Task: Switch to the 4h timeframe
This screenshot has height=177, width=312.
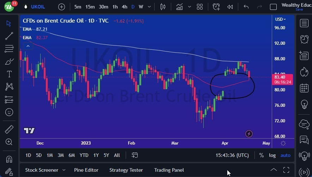Action: tap(125, 7)
